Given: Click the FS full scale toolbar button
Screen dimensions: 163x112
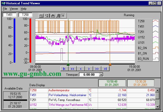Looking at the screenshot, I should 41,16.
